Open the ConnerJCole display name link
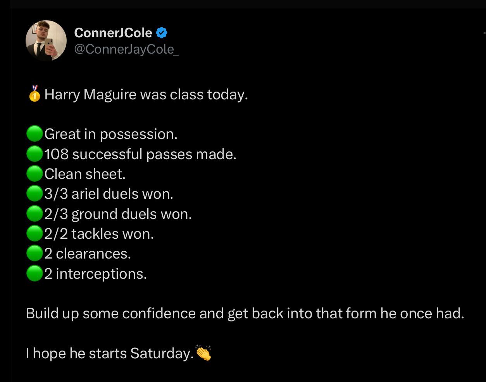 tap(113, 33)
